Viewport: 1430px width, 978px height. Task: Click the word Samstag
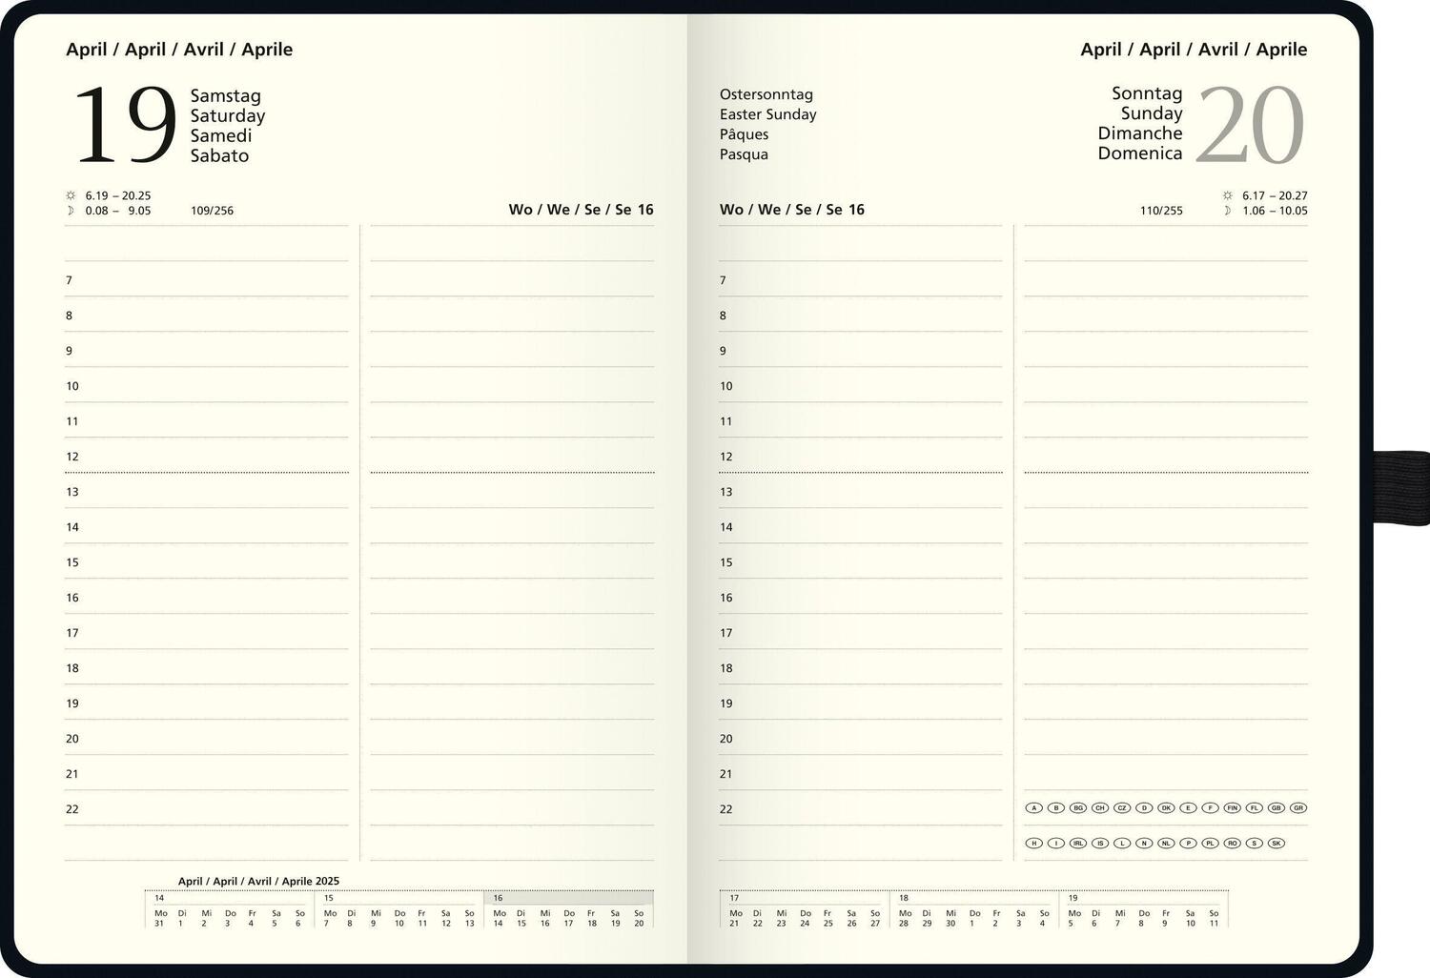point(226,96)
